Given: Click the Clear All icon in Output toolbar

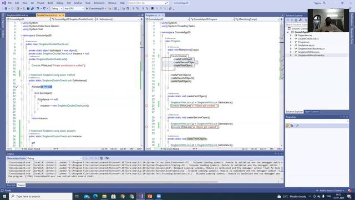Looking at the screenshot, I should pos(101,158).
